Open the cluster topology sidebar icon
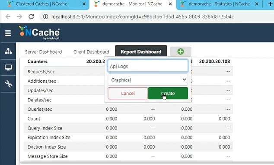Screen dimensions: 274x165 pyautogui.click(x=8, y=51)
